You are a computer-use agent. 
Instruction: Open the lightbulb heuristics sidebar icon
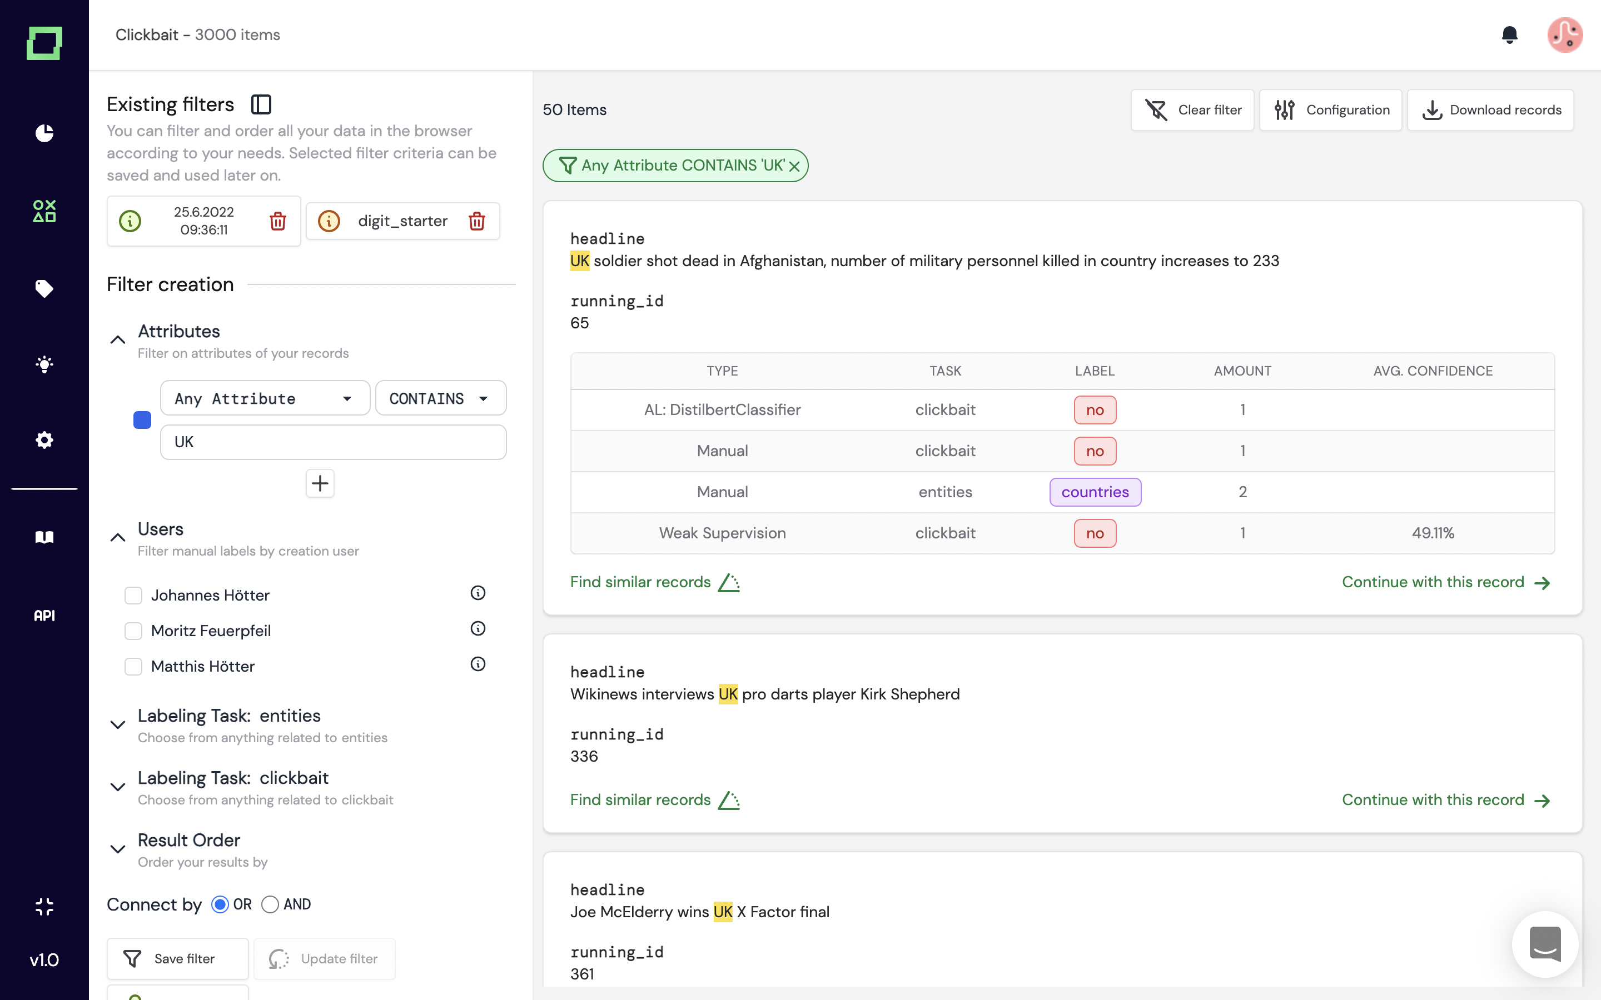coord(44,364)
